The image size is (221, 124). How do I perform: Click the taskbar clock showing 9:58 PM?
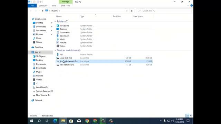(180, 121)
